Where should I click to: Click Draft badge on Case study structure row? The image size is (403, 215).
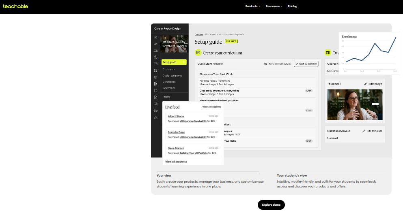click(x=309, y=91)
